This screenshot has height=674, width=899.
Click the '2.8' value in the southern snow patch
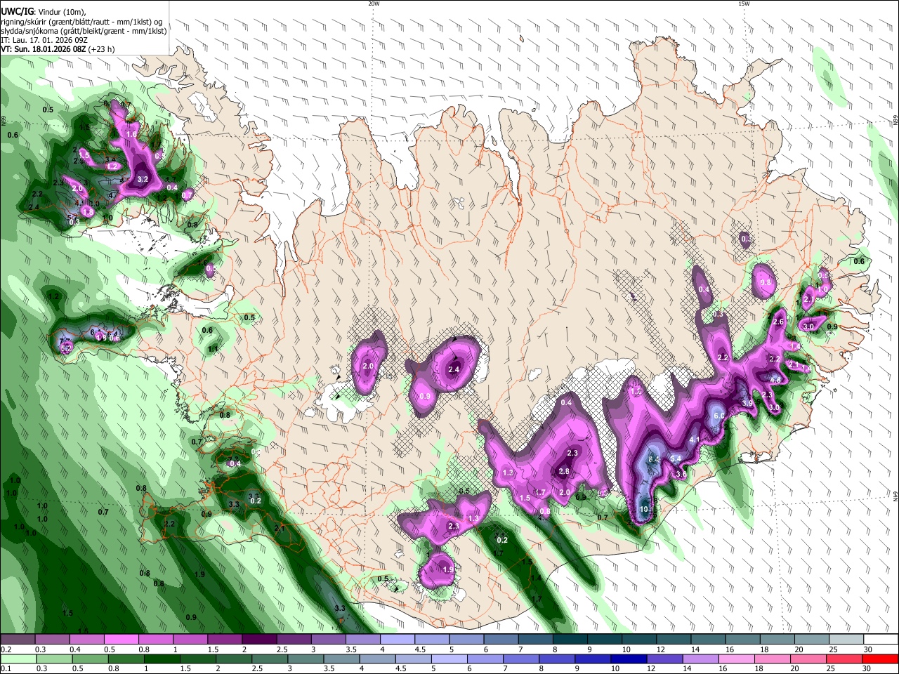[x=563, y=472]
